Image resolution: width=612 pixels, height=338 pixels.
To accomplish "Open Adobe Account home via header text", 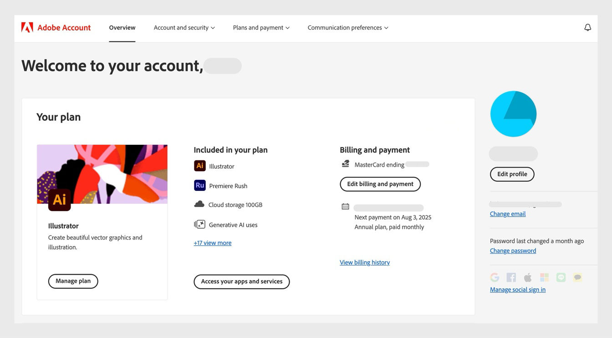I will point(64,27).
